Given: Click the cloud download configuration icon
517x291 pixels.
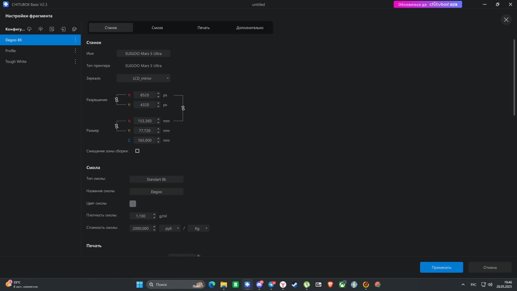Looking at the screenshot, I should coord(29,29).
